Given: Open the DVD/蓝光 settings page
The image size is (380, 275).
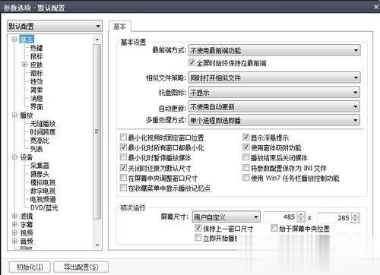Looking at the screenshot, I should 44,207.
